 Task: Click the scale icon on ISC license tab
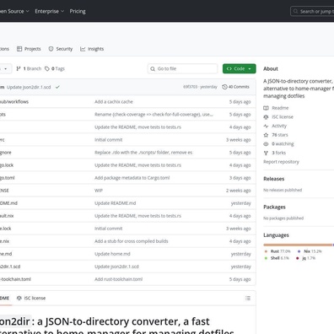[x=19, y=298]
